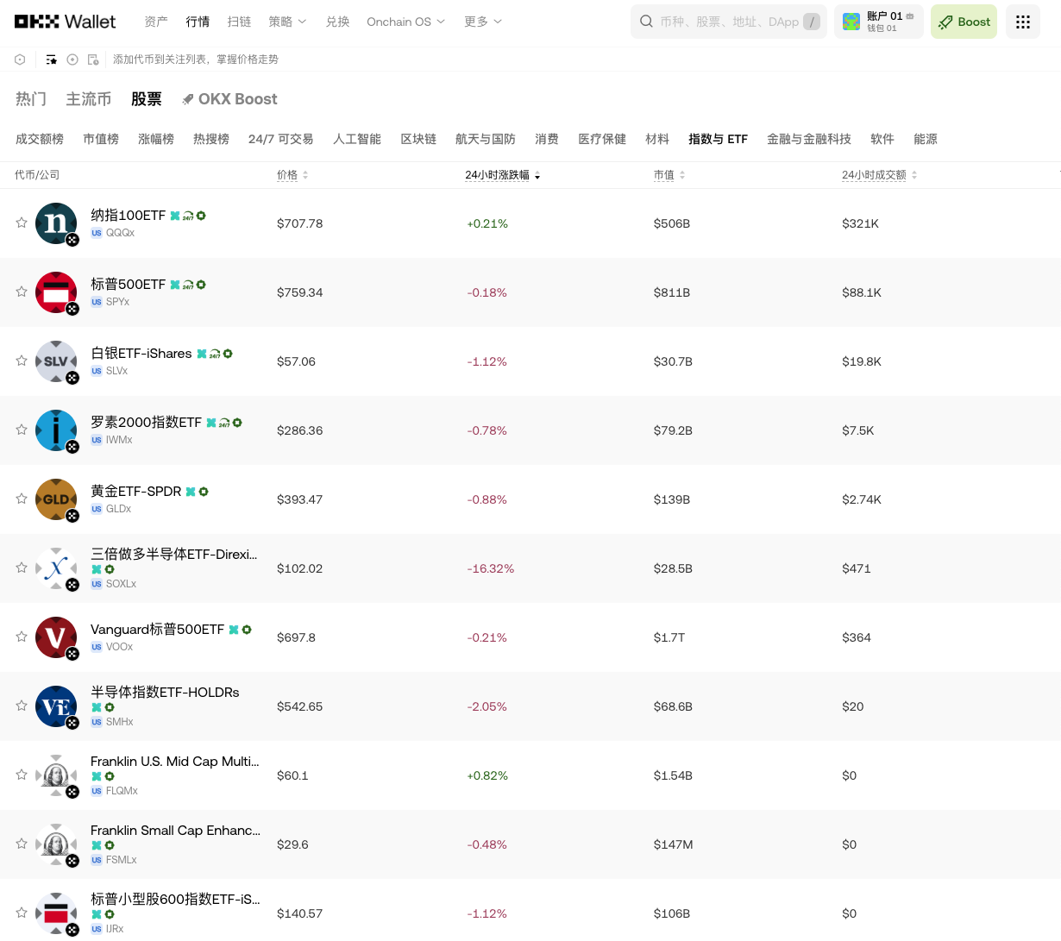Focus the token search input field

coord(729,22)
